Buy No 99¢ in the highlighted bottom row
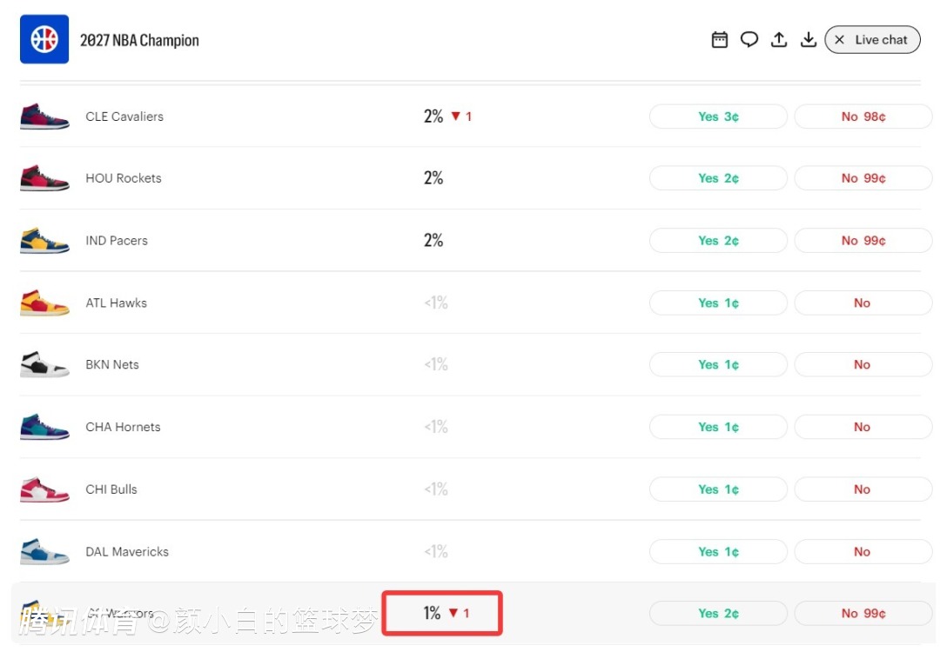940x652 pixels. click(863, 613)
